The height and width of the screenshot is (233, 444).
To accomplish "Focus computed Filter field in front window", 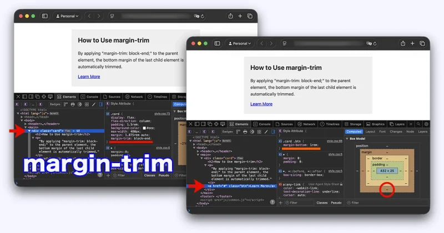I will coord(387,202).
